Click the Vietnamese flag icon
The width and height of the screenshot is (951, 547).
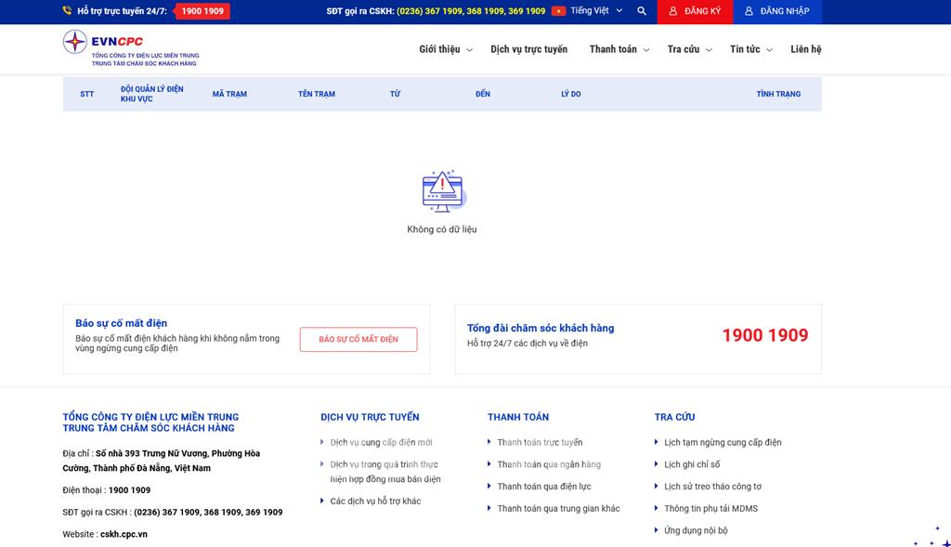tap(558, 11)
